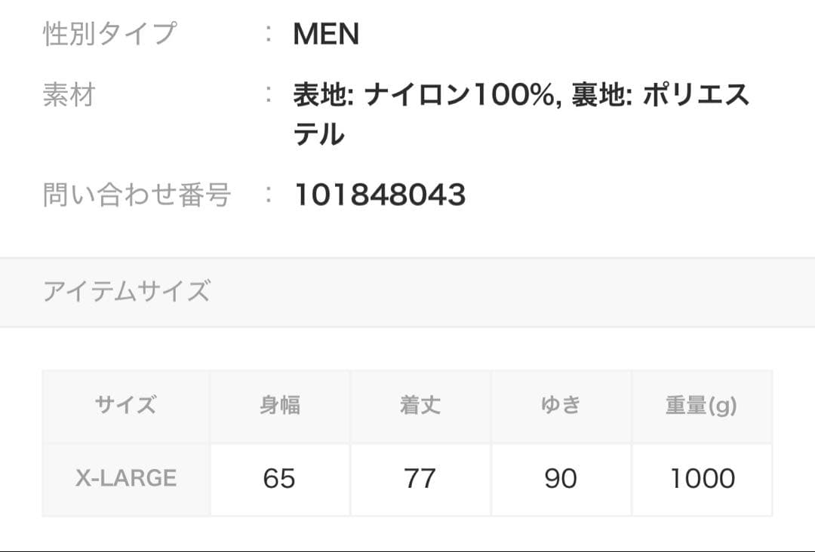Click the colon beside 問い合わせ番号

click(x=269, y=195)
